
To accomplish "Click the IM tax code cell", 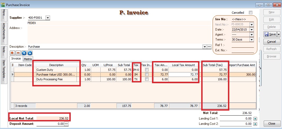I will pos(136,75).
